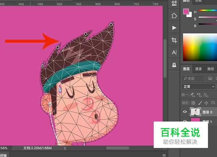Click the vertical canvas scrollbar
This screenshot has width=217, height=157.
(x=165, y=59)
